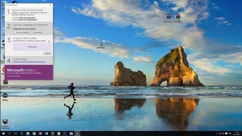Image resolution: width=242 pixels, height=136 pixels.
Task: Select the active APKTOW10M taskbar button
Action: tap(77, 133)
